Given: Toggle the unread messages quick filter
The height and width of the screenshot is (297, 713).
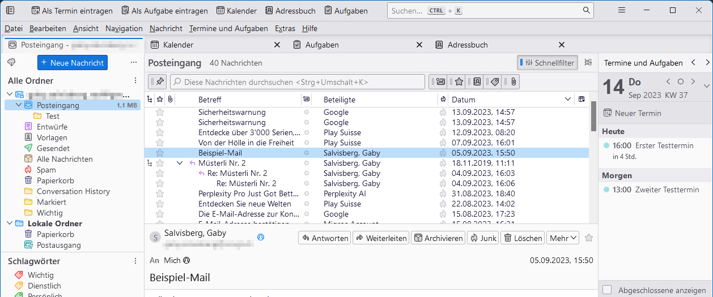Looking at the screenshot, I should click(x=440, y=82).
